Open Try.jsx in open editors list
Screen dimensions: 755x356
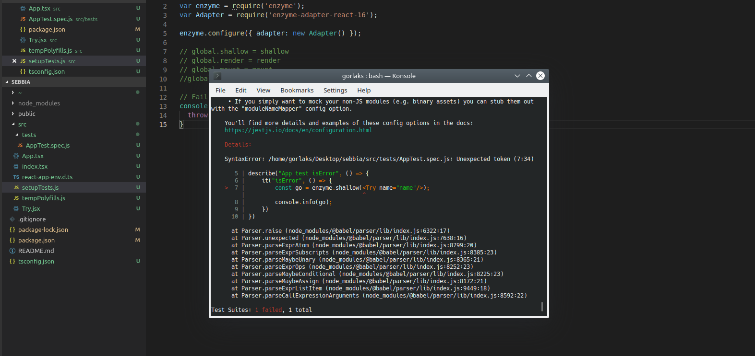click(37, 40)
